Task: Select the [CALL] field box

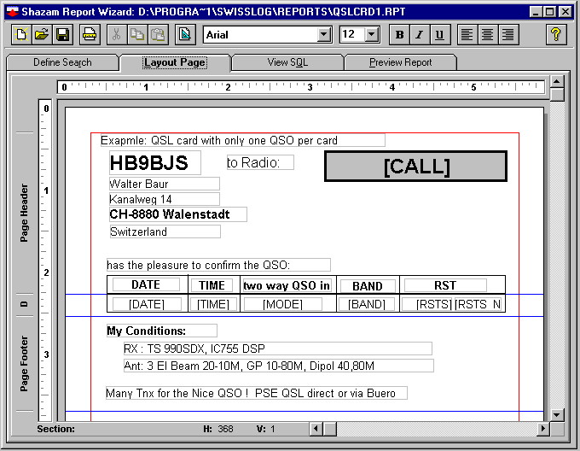Action: (416, 167)
